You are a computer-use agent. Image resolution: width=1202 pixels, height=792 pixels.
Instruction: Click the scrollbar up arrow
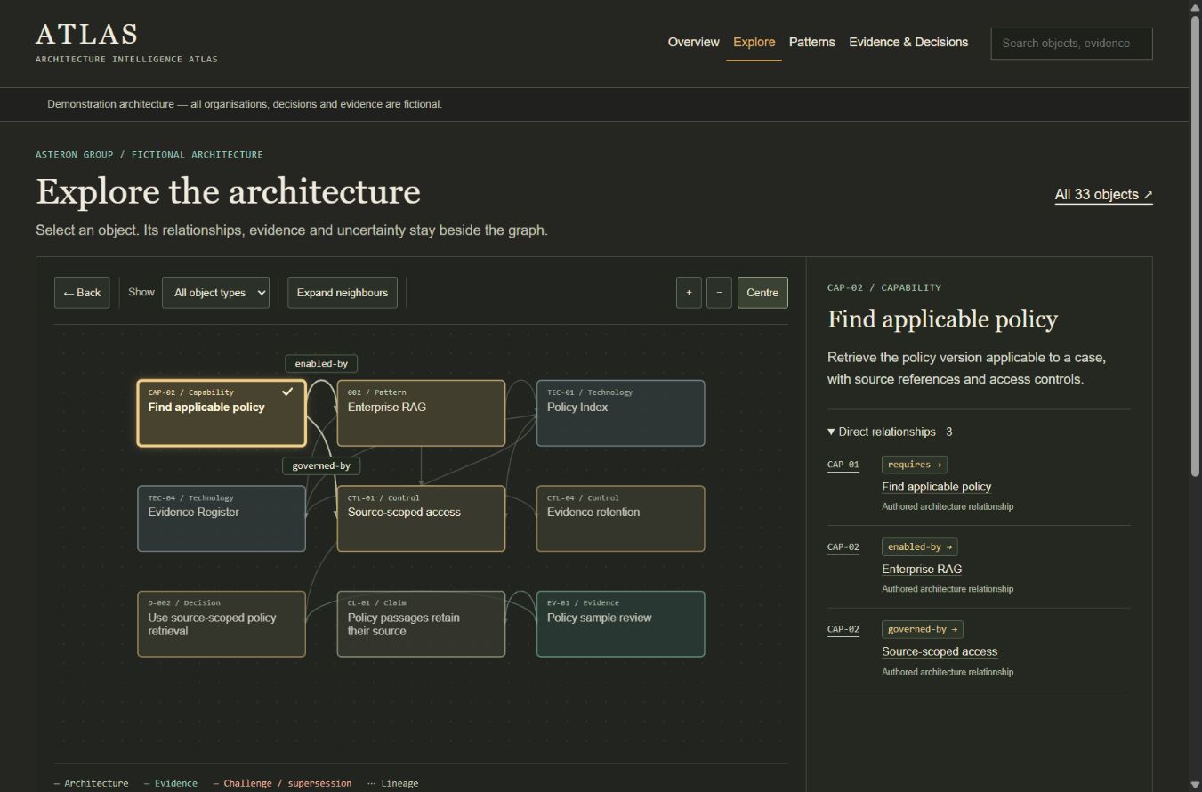click(x=1196, y=7)
